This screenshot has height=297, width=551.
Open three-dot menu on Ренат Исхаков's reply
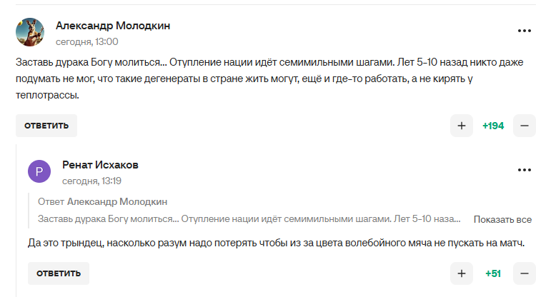pyautogui.click(x=525, y=170)
